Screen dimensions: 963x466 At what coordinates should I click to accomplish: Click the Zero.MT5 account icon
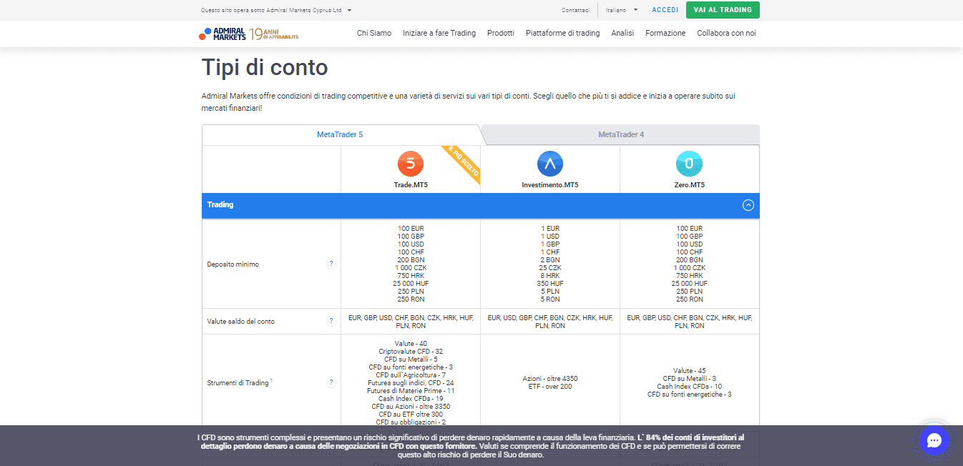689,164
